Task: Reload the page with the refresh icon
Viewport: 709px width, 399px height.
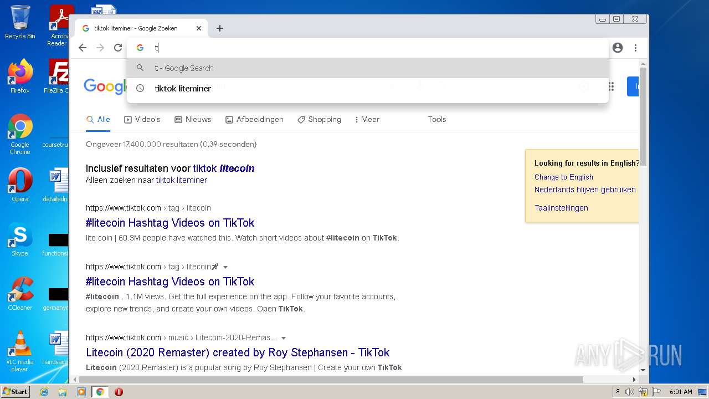Action: click(118, 48)
